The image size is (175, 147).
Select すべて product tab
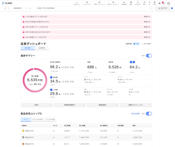[x=26, y=119]
